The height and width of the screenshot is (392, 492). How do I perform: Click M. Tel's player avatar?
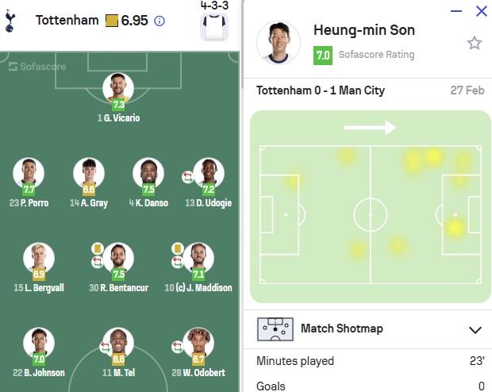coord(118,344)
